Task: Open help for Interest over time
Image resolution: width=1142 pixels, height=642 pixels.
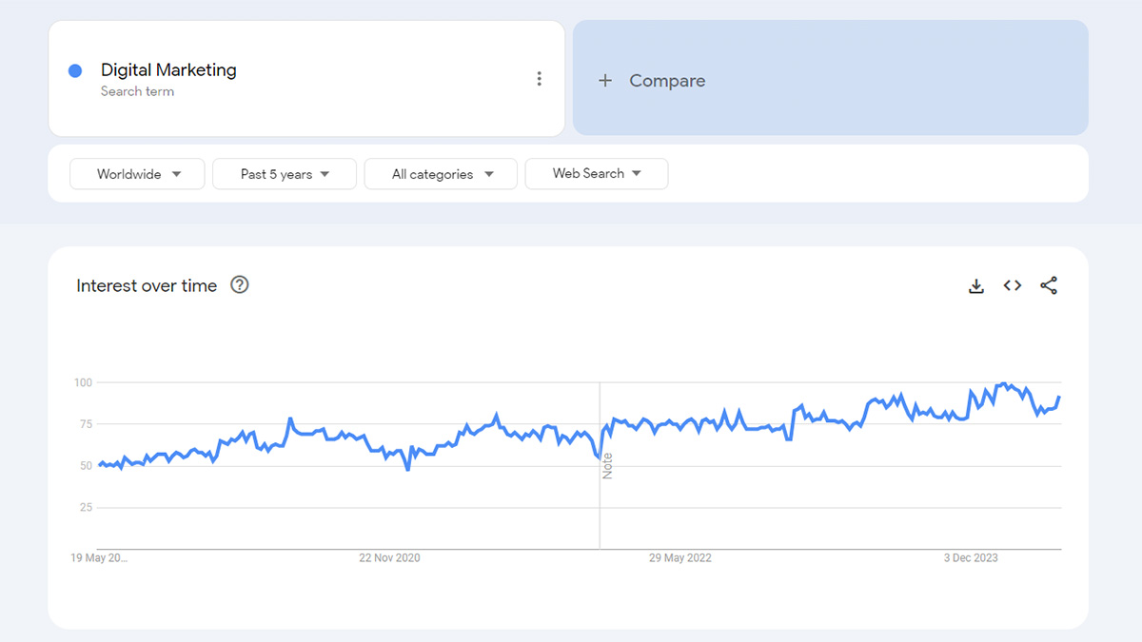Action: [x=240, y=284]
